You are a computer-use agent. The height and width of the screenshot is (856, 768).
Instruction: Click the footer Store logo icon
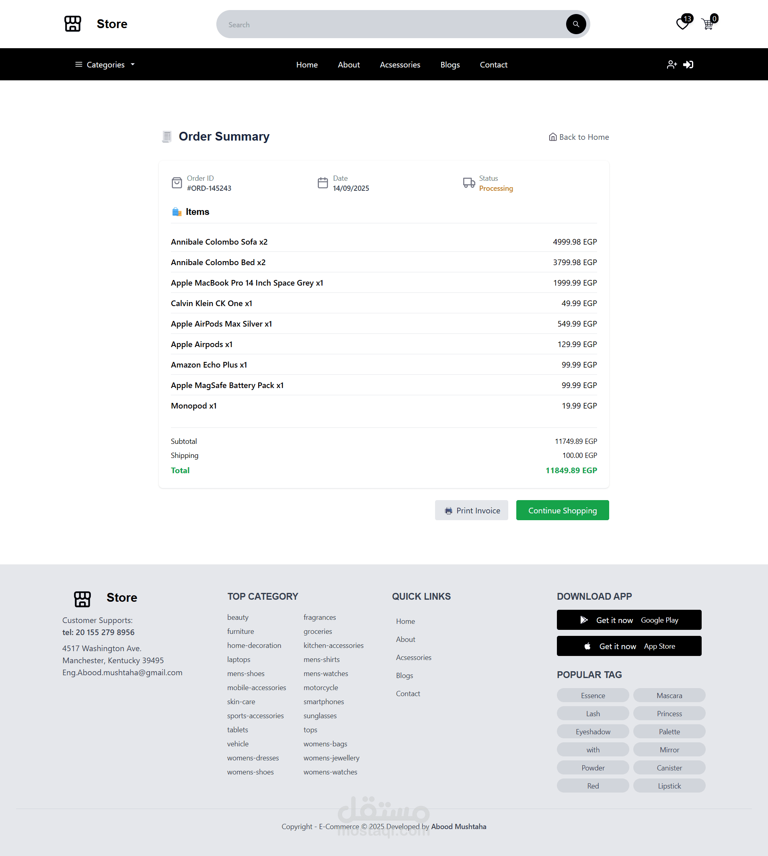pyautogui.click(x=82, y=599)
